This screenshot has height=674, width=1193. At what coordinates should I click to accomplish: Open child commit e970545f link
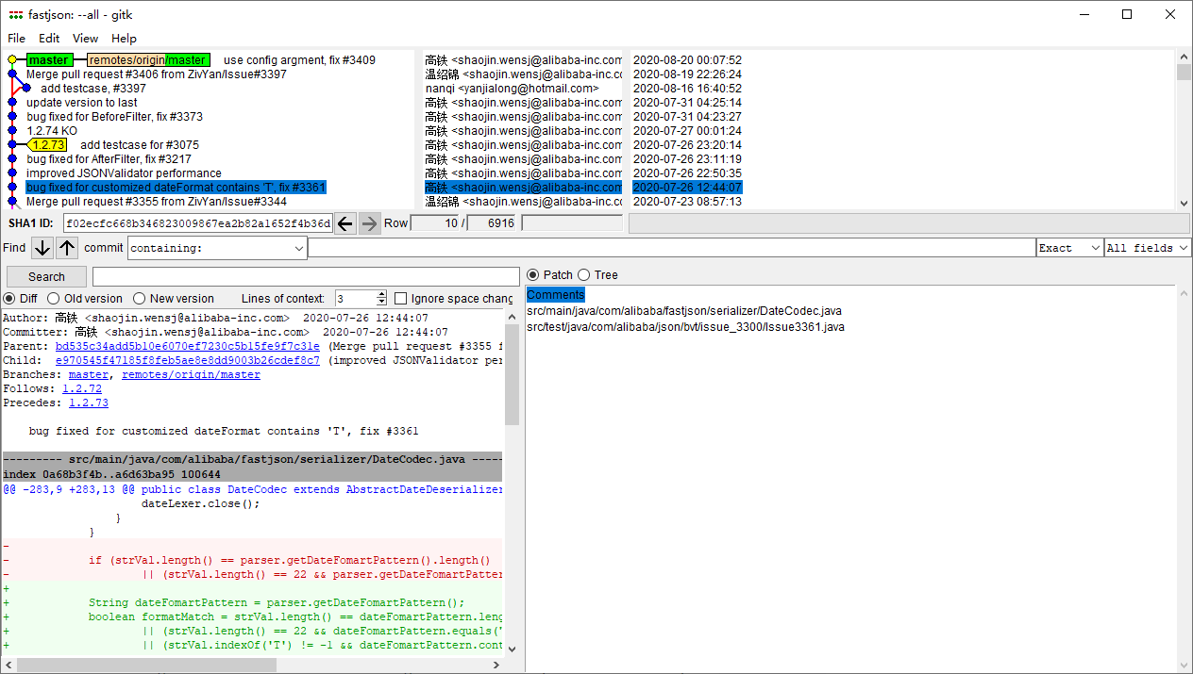pyautogui.click(x=187, y=361)
